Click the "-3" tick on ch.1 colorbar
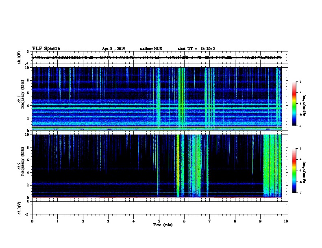 (300, 81)
